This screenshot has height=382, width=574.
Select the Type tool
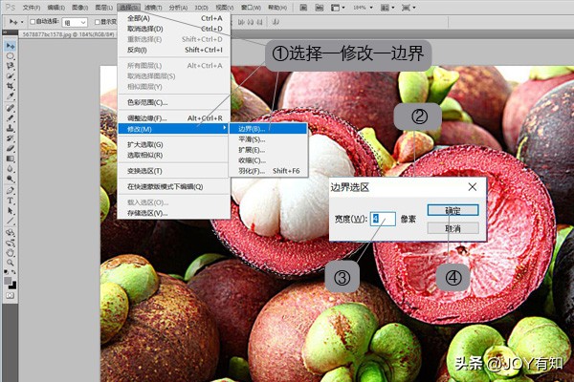click(x=10, y=201)
